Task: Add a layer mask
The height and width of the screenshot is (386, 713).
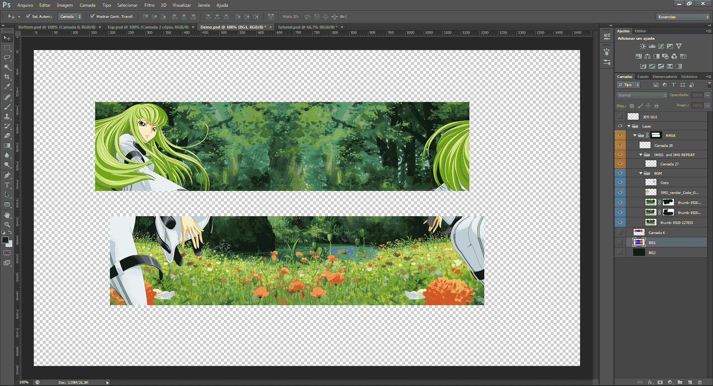Action: (x=660, y=382)
